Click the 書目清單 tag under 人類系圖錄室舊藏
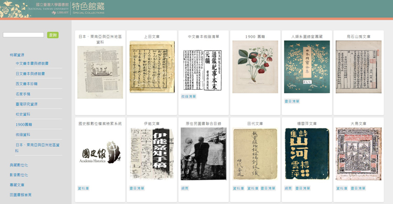Screen dimensions: 393x204 [292, 101]
